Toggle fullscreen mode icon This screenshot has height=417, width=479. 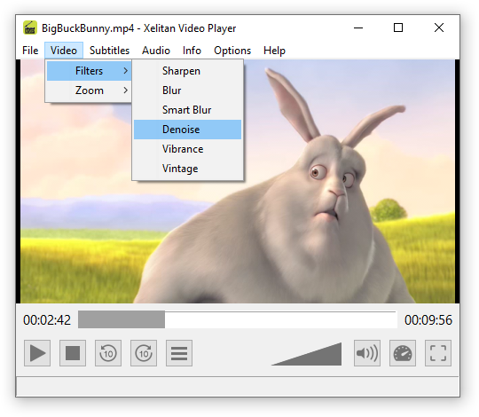(438, 353)
